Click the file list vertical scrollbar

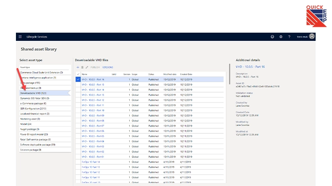point(230,74)
